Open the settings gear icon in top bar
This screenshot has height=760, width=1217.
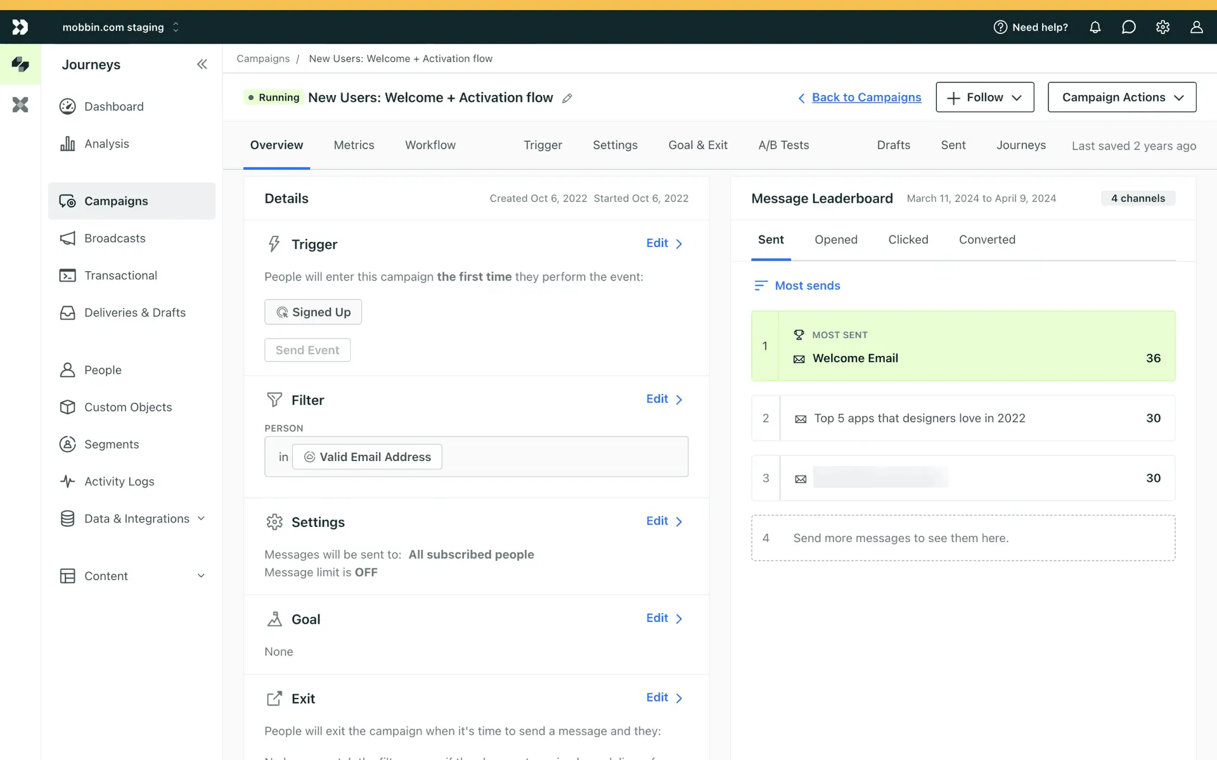[x=1162, y=27]
